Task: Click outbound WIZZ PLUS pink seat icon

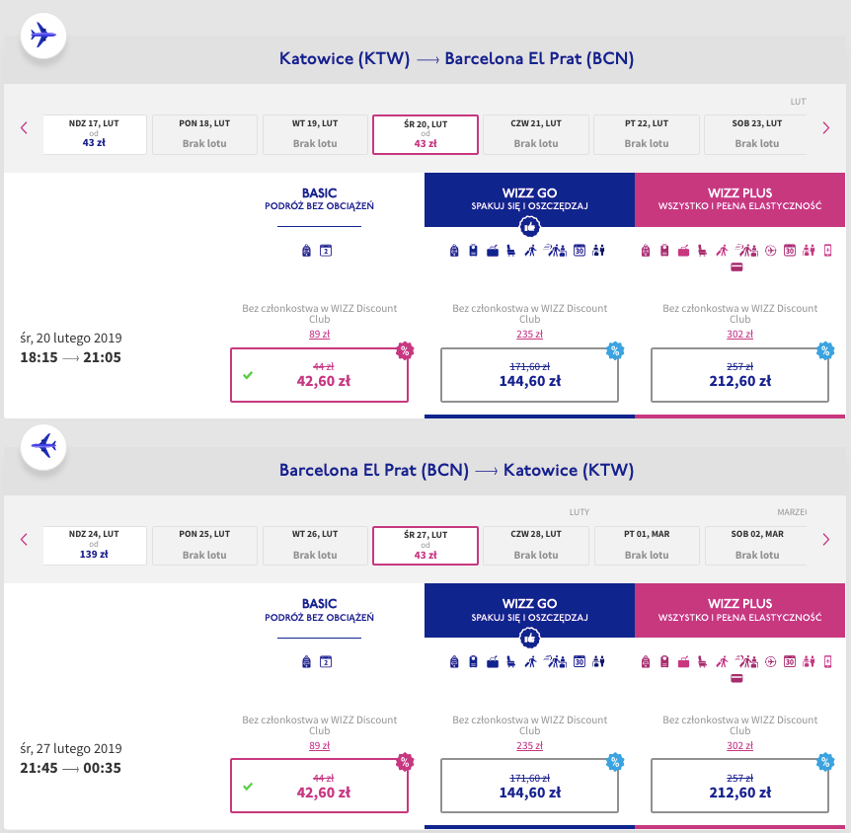Action: 702,251
